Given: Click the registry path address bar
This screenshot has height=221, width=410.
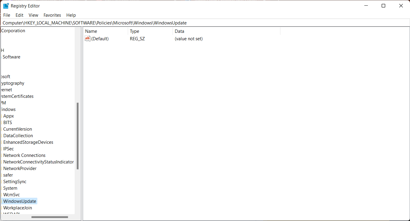Looking at the screenshot, I should tap(205, 23).
